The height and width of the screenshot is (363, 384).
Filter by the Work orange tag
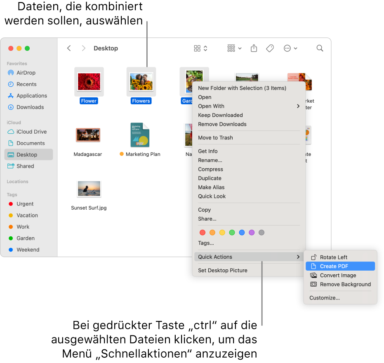[x=28, y=227]
